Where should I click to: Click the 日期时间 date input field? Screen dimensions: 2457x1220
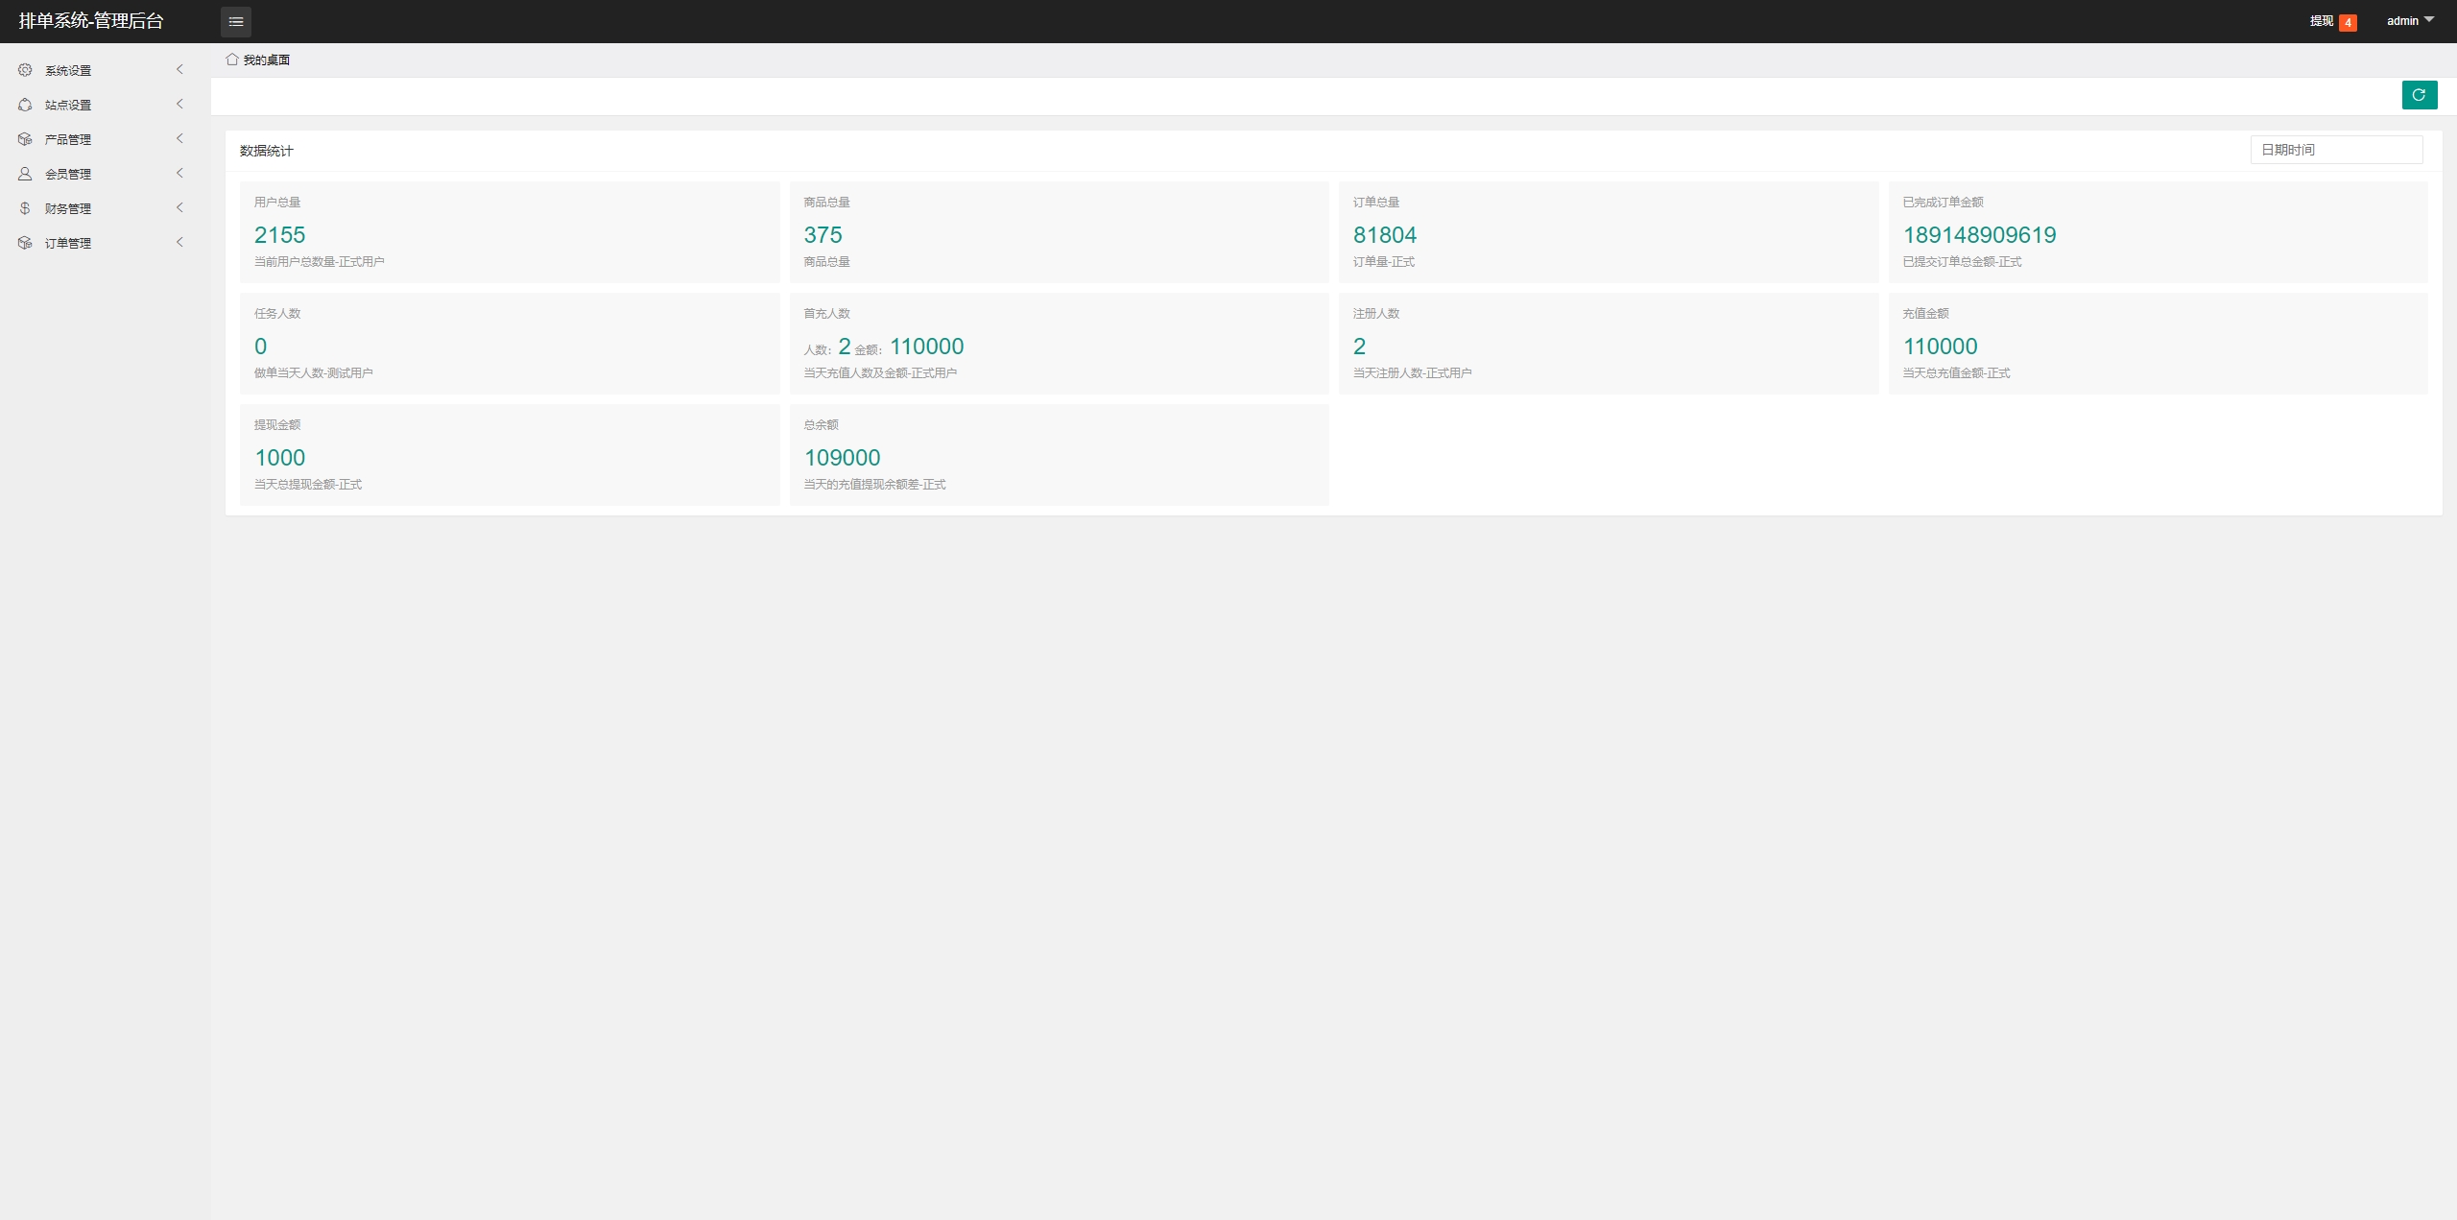point(2335,150)
